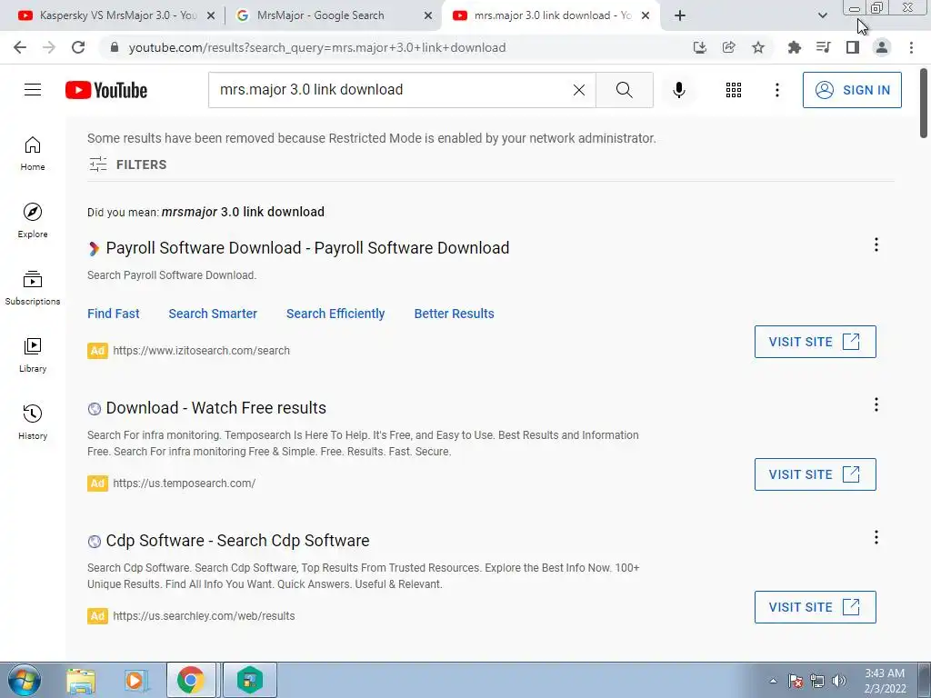This screenshot has height=698, width=931.
Task: Open the YouTube hamburger guide menu
Action: click(x=33, y=90)
